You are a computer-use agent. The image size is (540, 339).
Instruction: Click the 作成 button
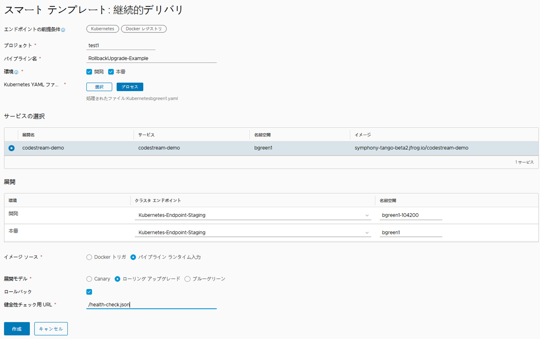point(17,329)
